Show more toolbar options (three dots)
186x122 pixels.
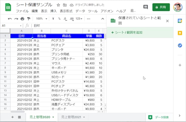pos(89,19)
